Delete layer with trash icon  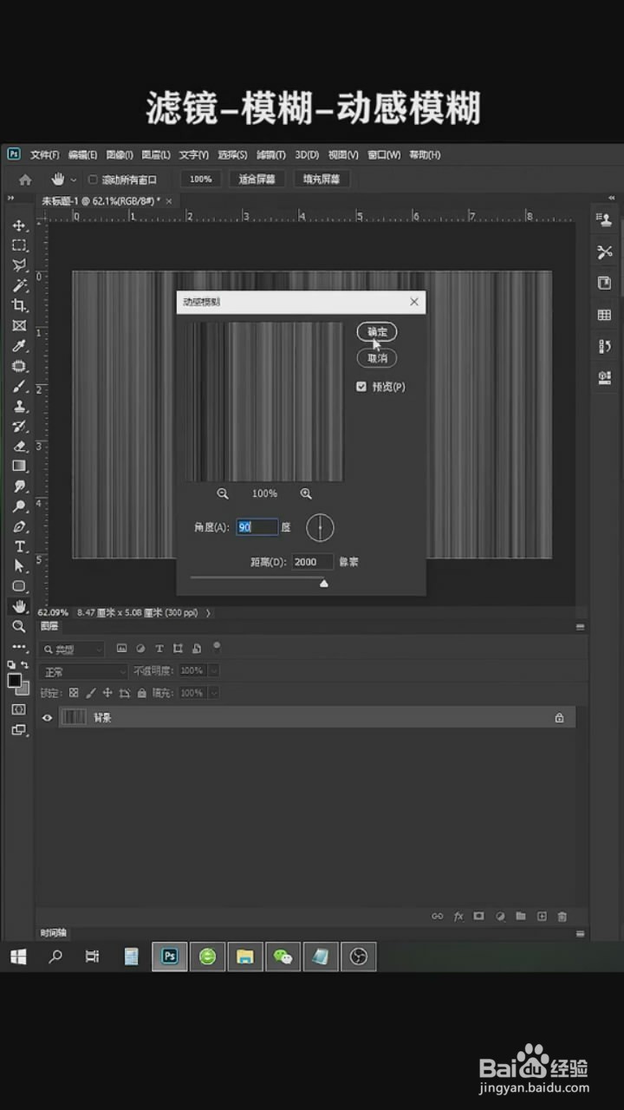[x=562, y=917]
